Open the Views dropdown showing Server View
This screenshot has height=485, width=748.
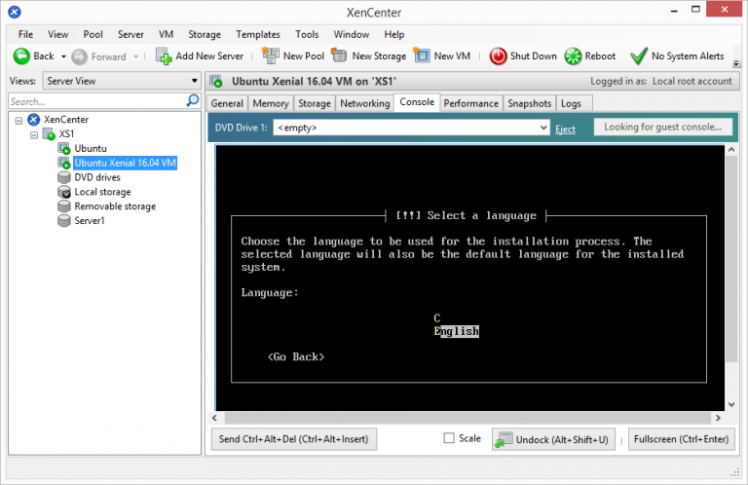pyautogui.click(x=121, y=81)
